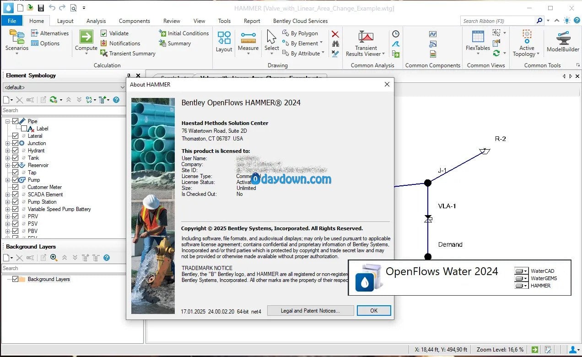Open Legal and Patent Notices
This screenshot has width=582, height=357.
click(310, 311)
